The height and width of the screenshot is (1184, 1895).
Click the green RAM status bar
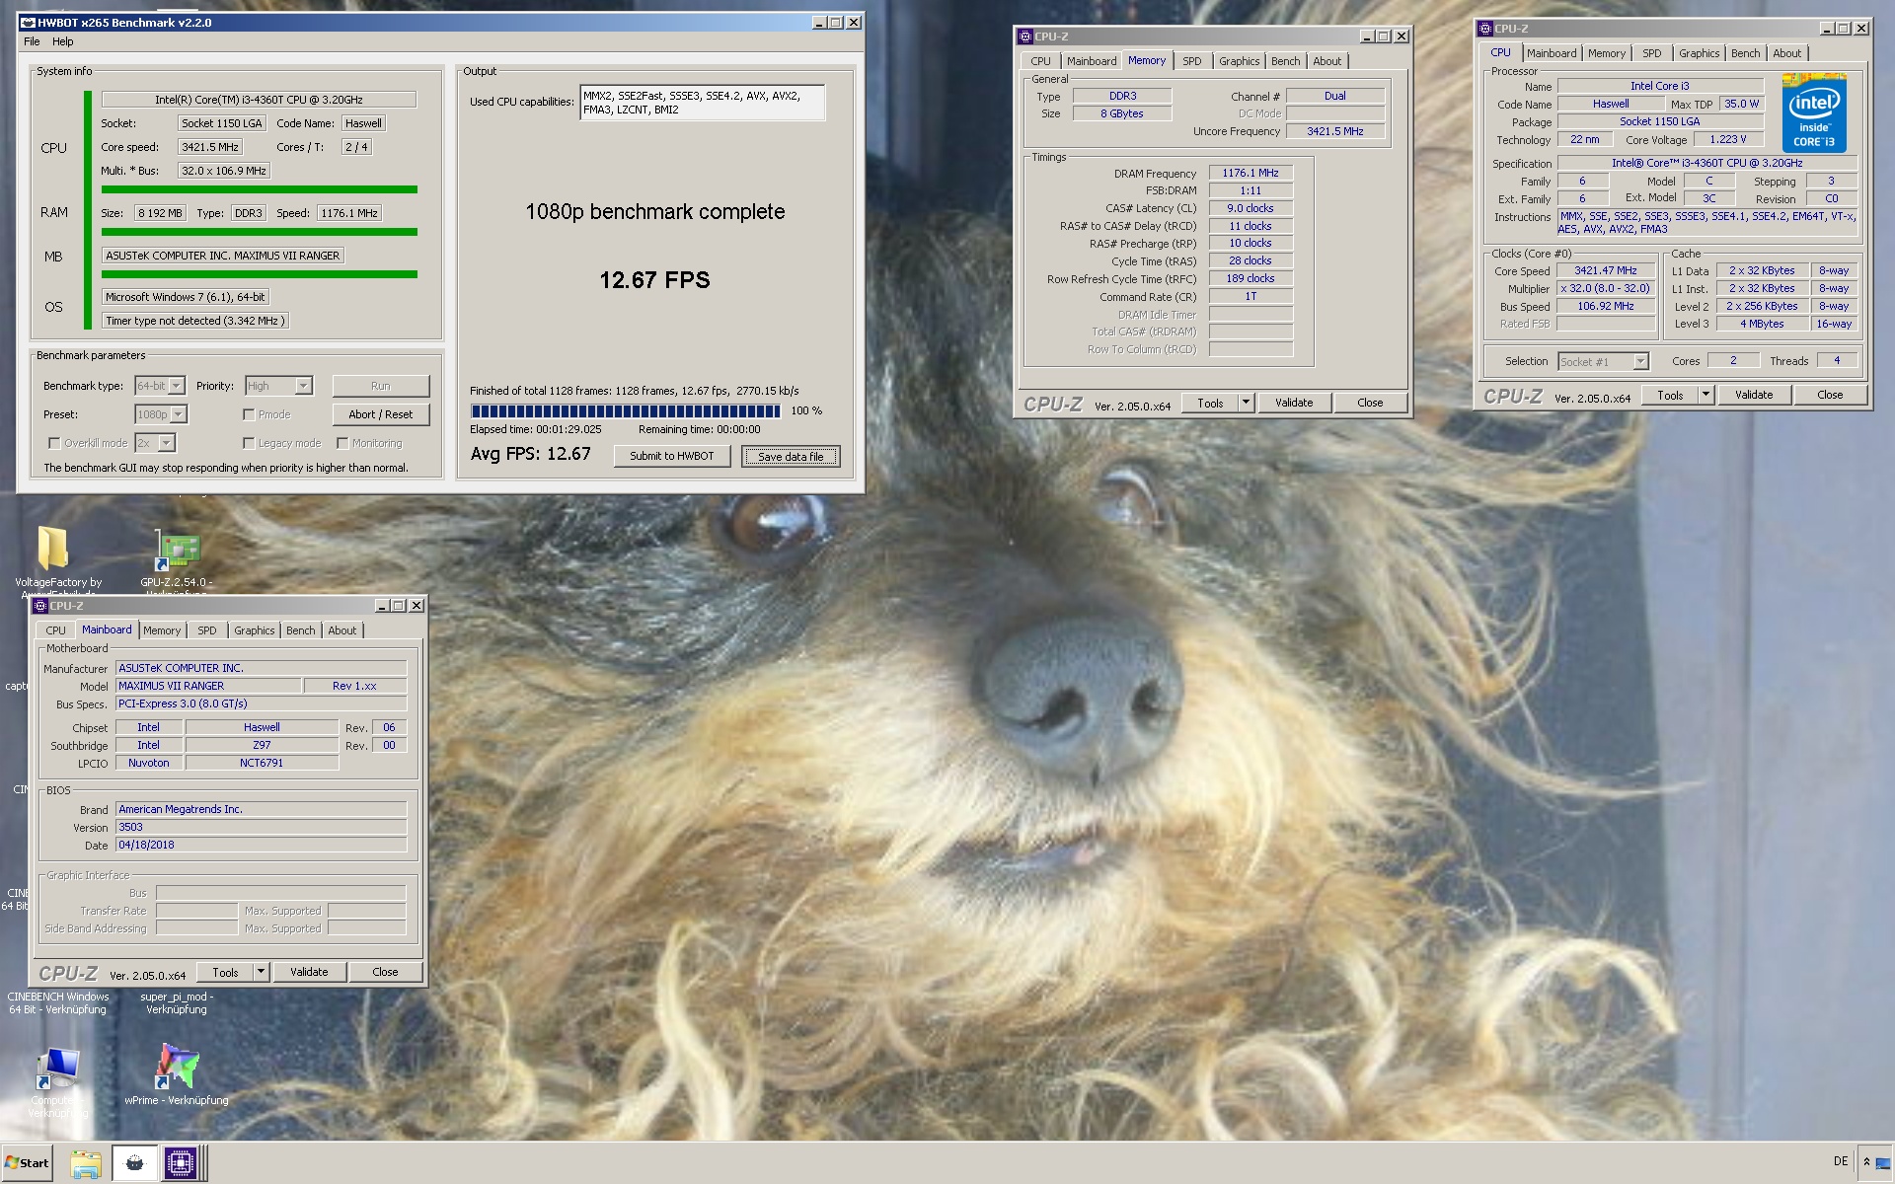click(259, 232)
